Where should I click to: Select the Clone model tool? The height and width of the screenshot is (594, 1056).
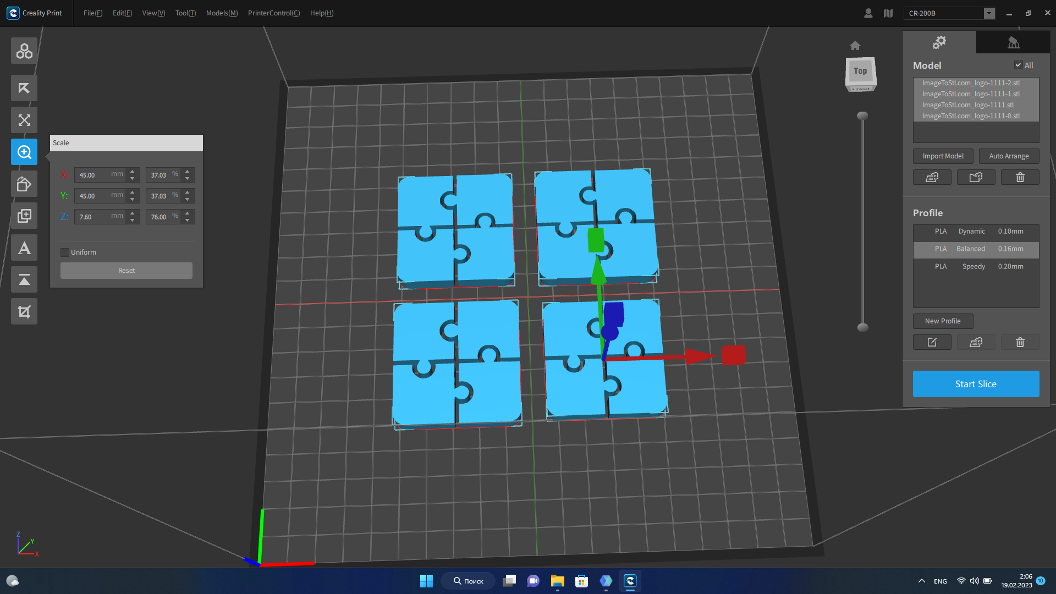coord(24,216)
